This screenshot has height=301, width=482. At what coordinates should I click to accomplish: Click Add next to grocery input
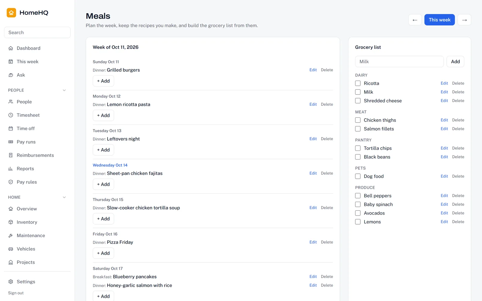[455, 62]
